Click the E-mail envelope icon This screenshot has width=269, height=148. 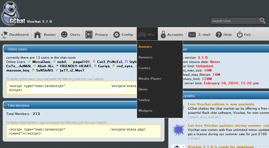point(192,35)
